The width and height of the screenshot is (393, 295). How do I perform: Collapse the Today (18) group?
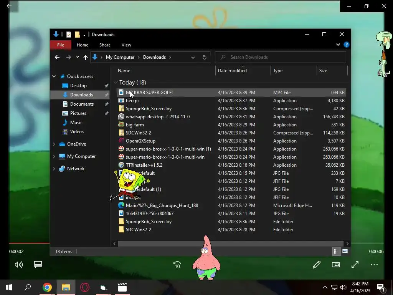116,83
